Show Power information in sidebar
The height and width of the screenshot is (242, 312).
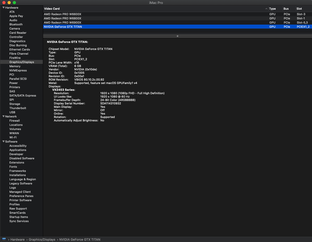[x=14, y=83]
